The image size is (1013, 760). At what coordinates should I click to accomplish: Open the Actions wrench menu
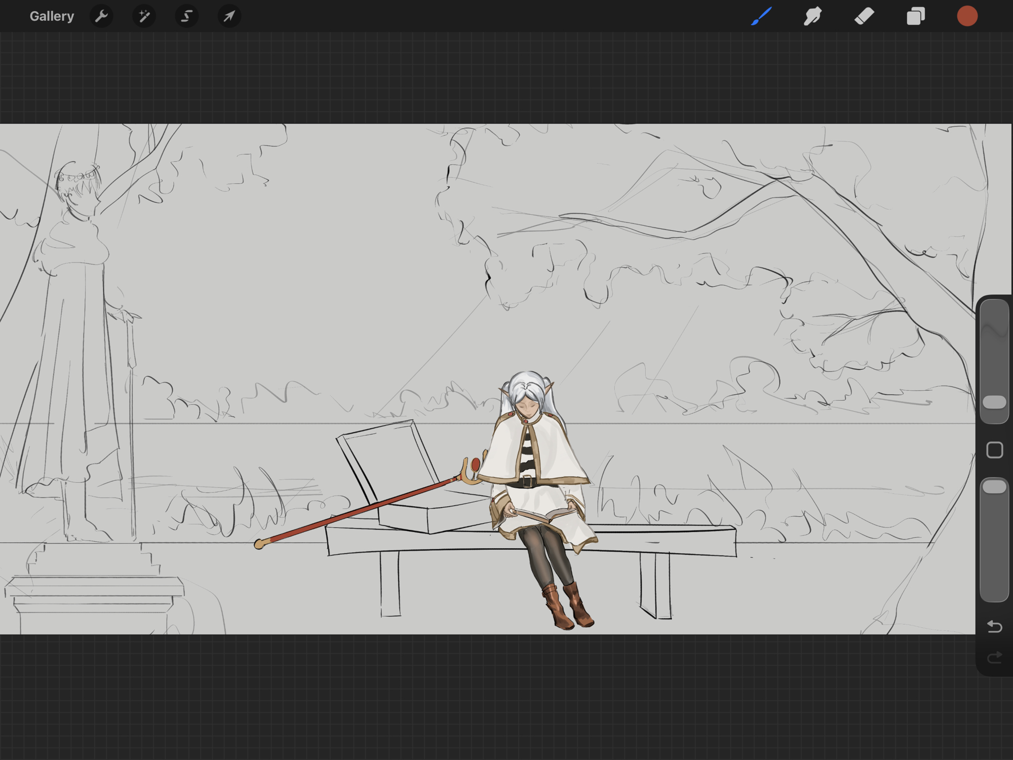coord(101,16)
